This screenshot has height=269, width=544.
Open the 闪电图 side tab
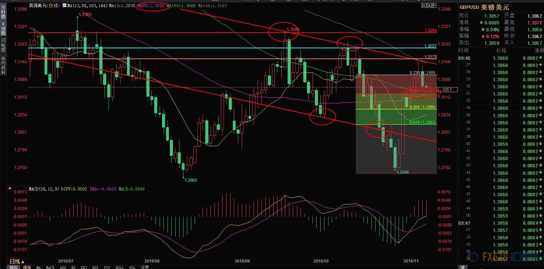(3, 45)
